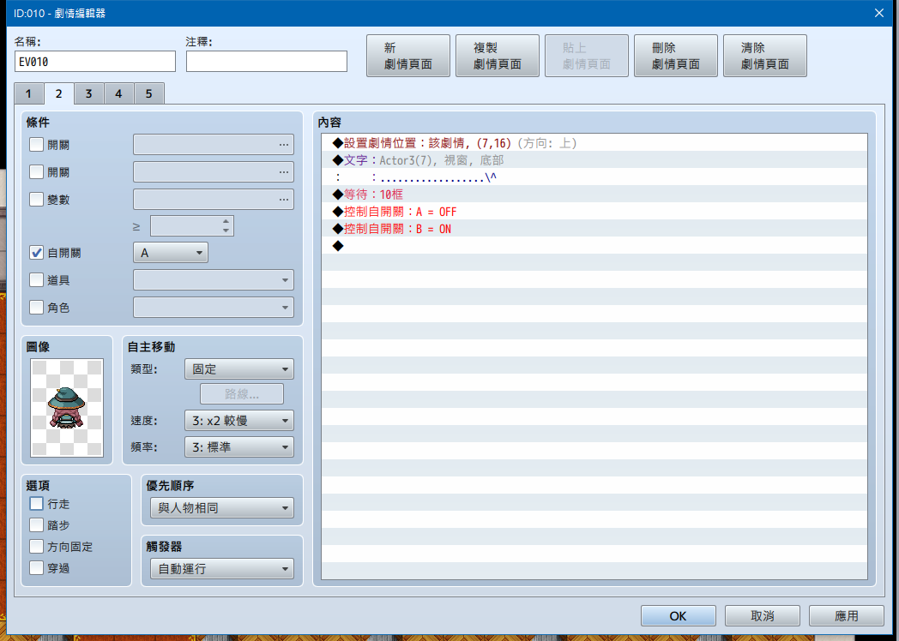Viewport: 899px width, 641px height.
Task: Open the character sprite image picker
Action: coord(67,407)
